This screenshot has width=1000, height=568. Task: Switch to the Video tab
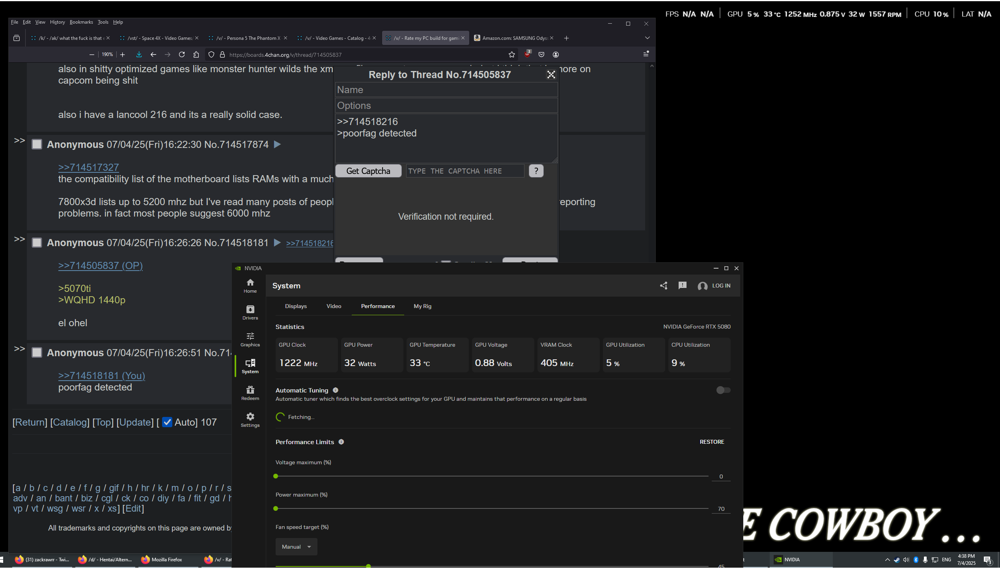[x=334, y=306]
